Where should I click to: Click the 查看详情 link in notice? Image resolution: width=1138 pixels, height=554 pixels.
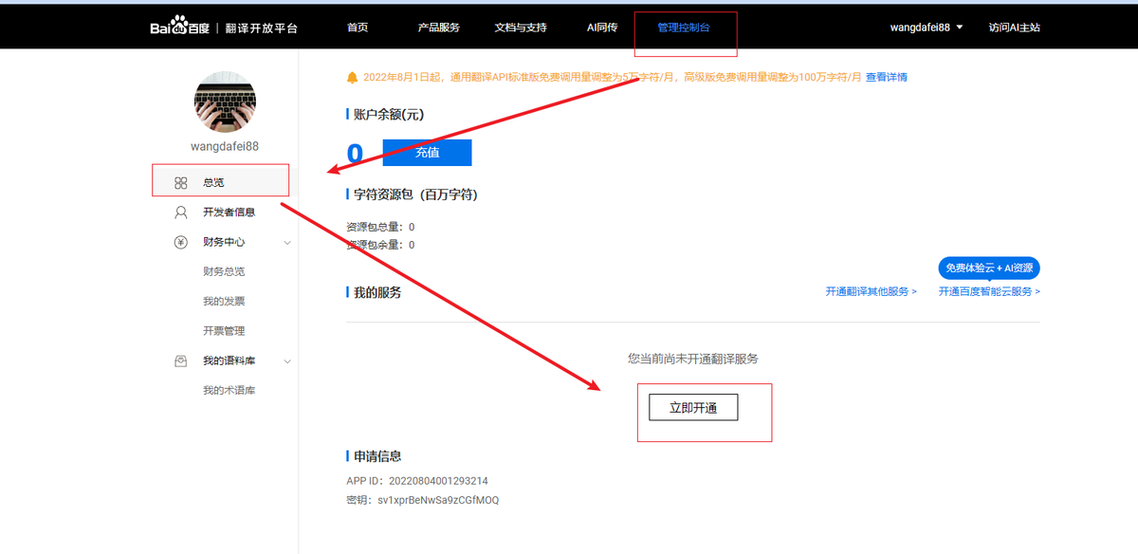coord(886,77)
